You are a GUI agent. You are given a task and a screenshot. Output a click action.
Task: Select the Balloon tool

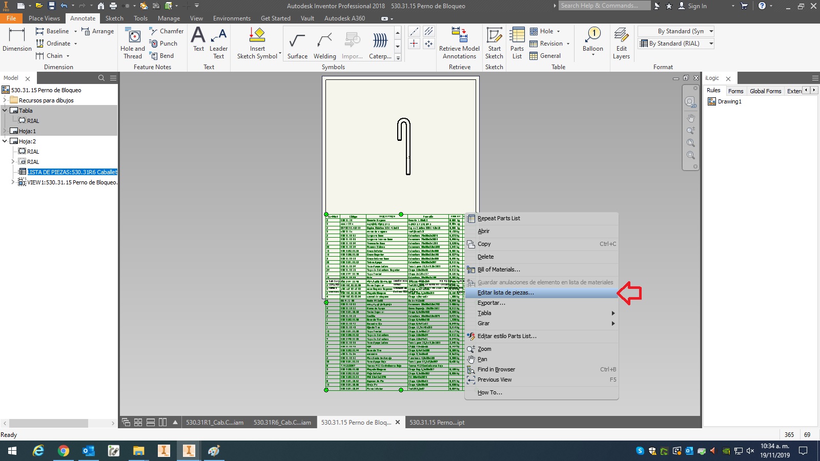pyautogui.click(x=593, y=41)
